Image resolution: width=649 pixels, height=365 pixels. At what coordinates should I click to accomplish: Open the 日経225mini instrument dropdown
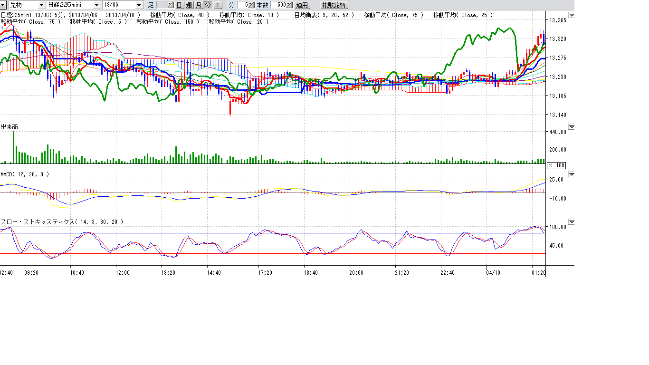coord(97,5)
